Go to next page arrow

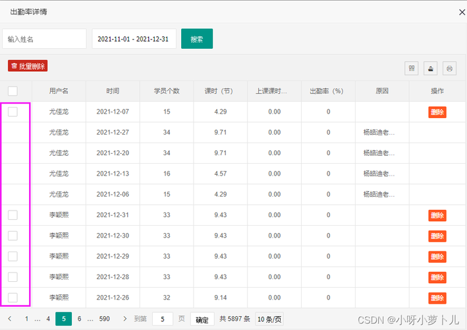[124, 319]
